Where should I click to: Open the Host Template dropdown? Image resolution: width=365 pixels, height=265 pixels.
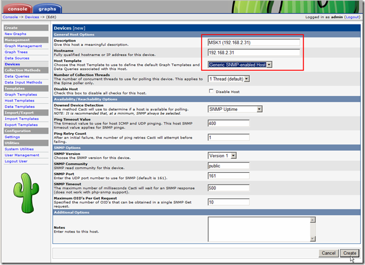click(240, 64)
